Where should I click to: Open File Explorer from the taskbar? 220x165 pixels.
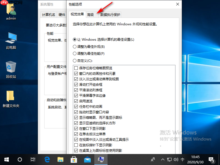[61, 159]
